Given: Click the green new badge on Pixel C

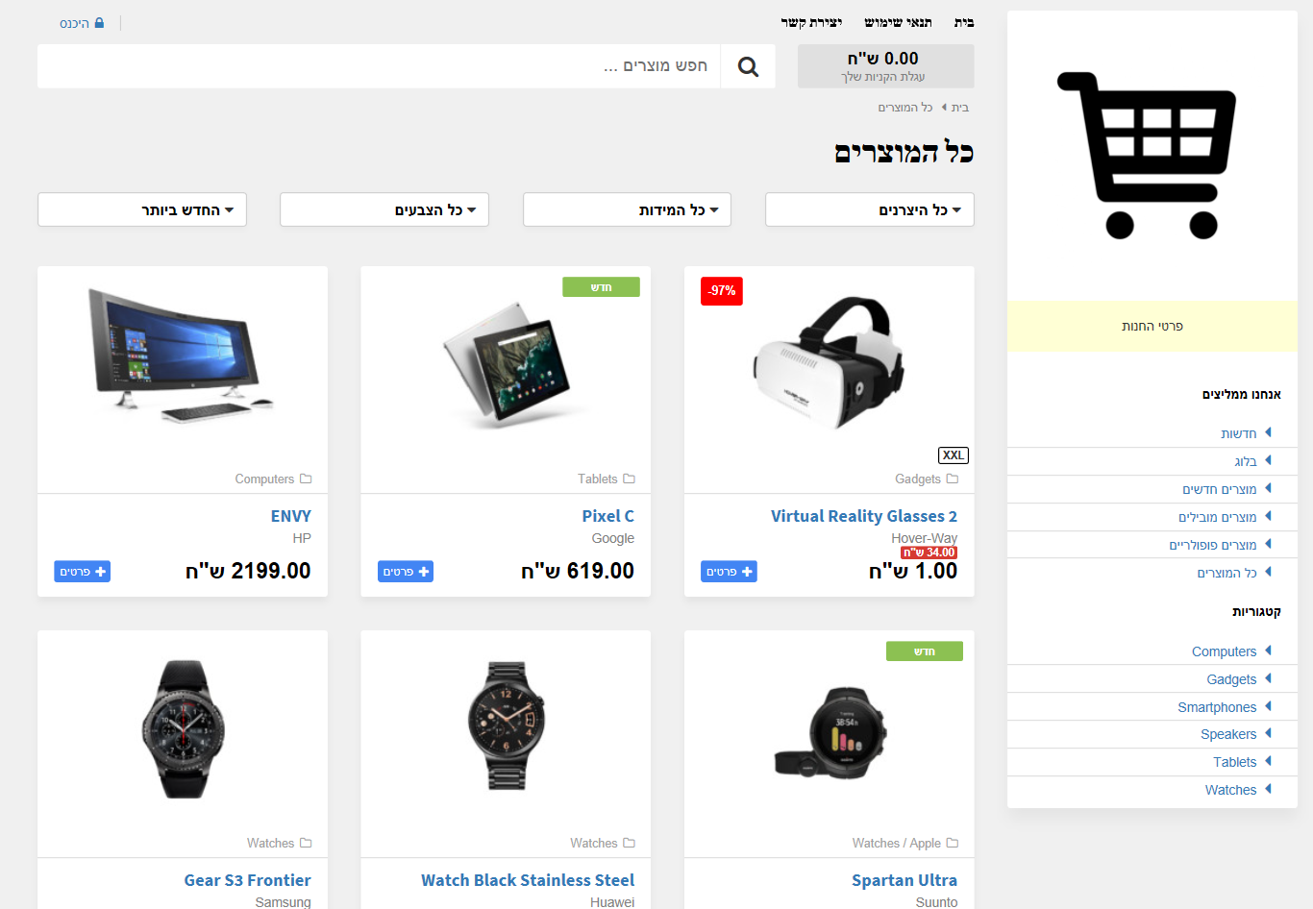Looking at the screenshot, I should [602, 287].
